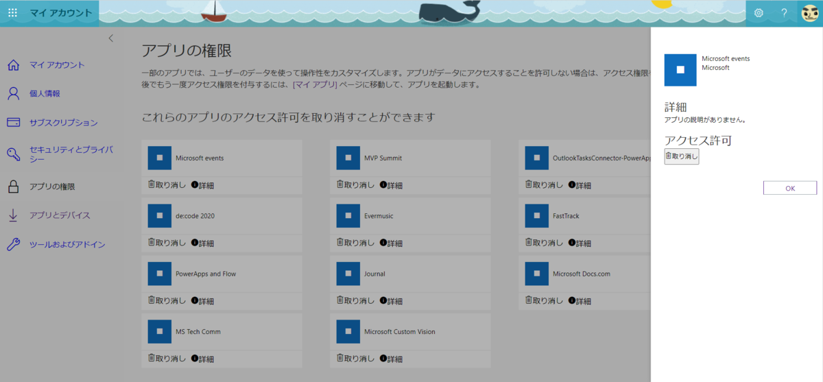Image resolution: width=823 pixels, height=382 pixels.
Task: Click the person icon beside 個人情報
Action: (13, 93)
